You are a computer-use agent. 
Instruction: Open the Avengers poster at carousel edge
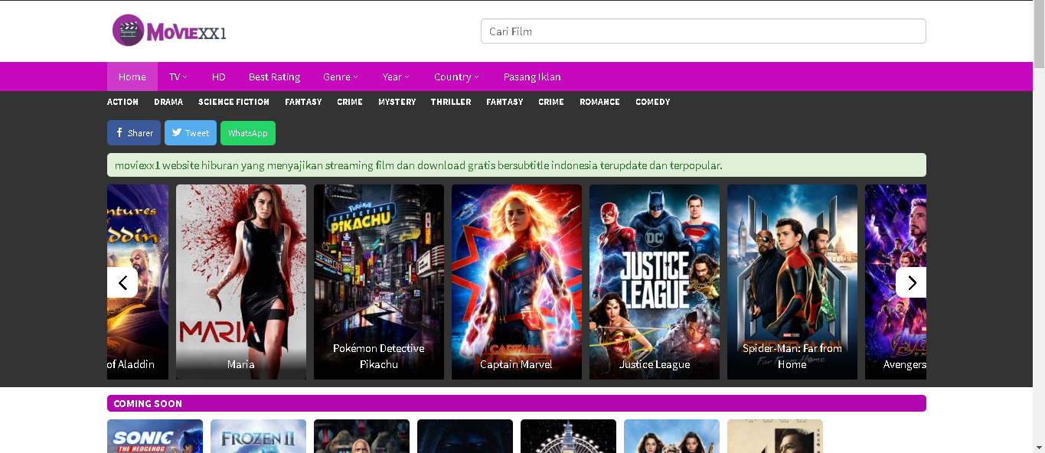point(896,282)
